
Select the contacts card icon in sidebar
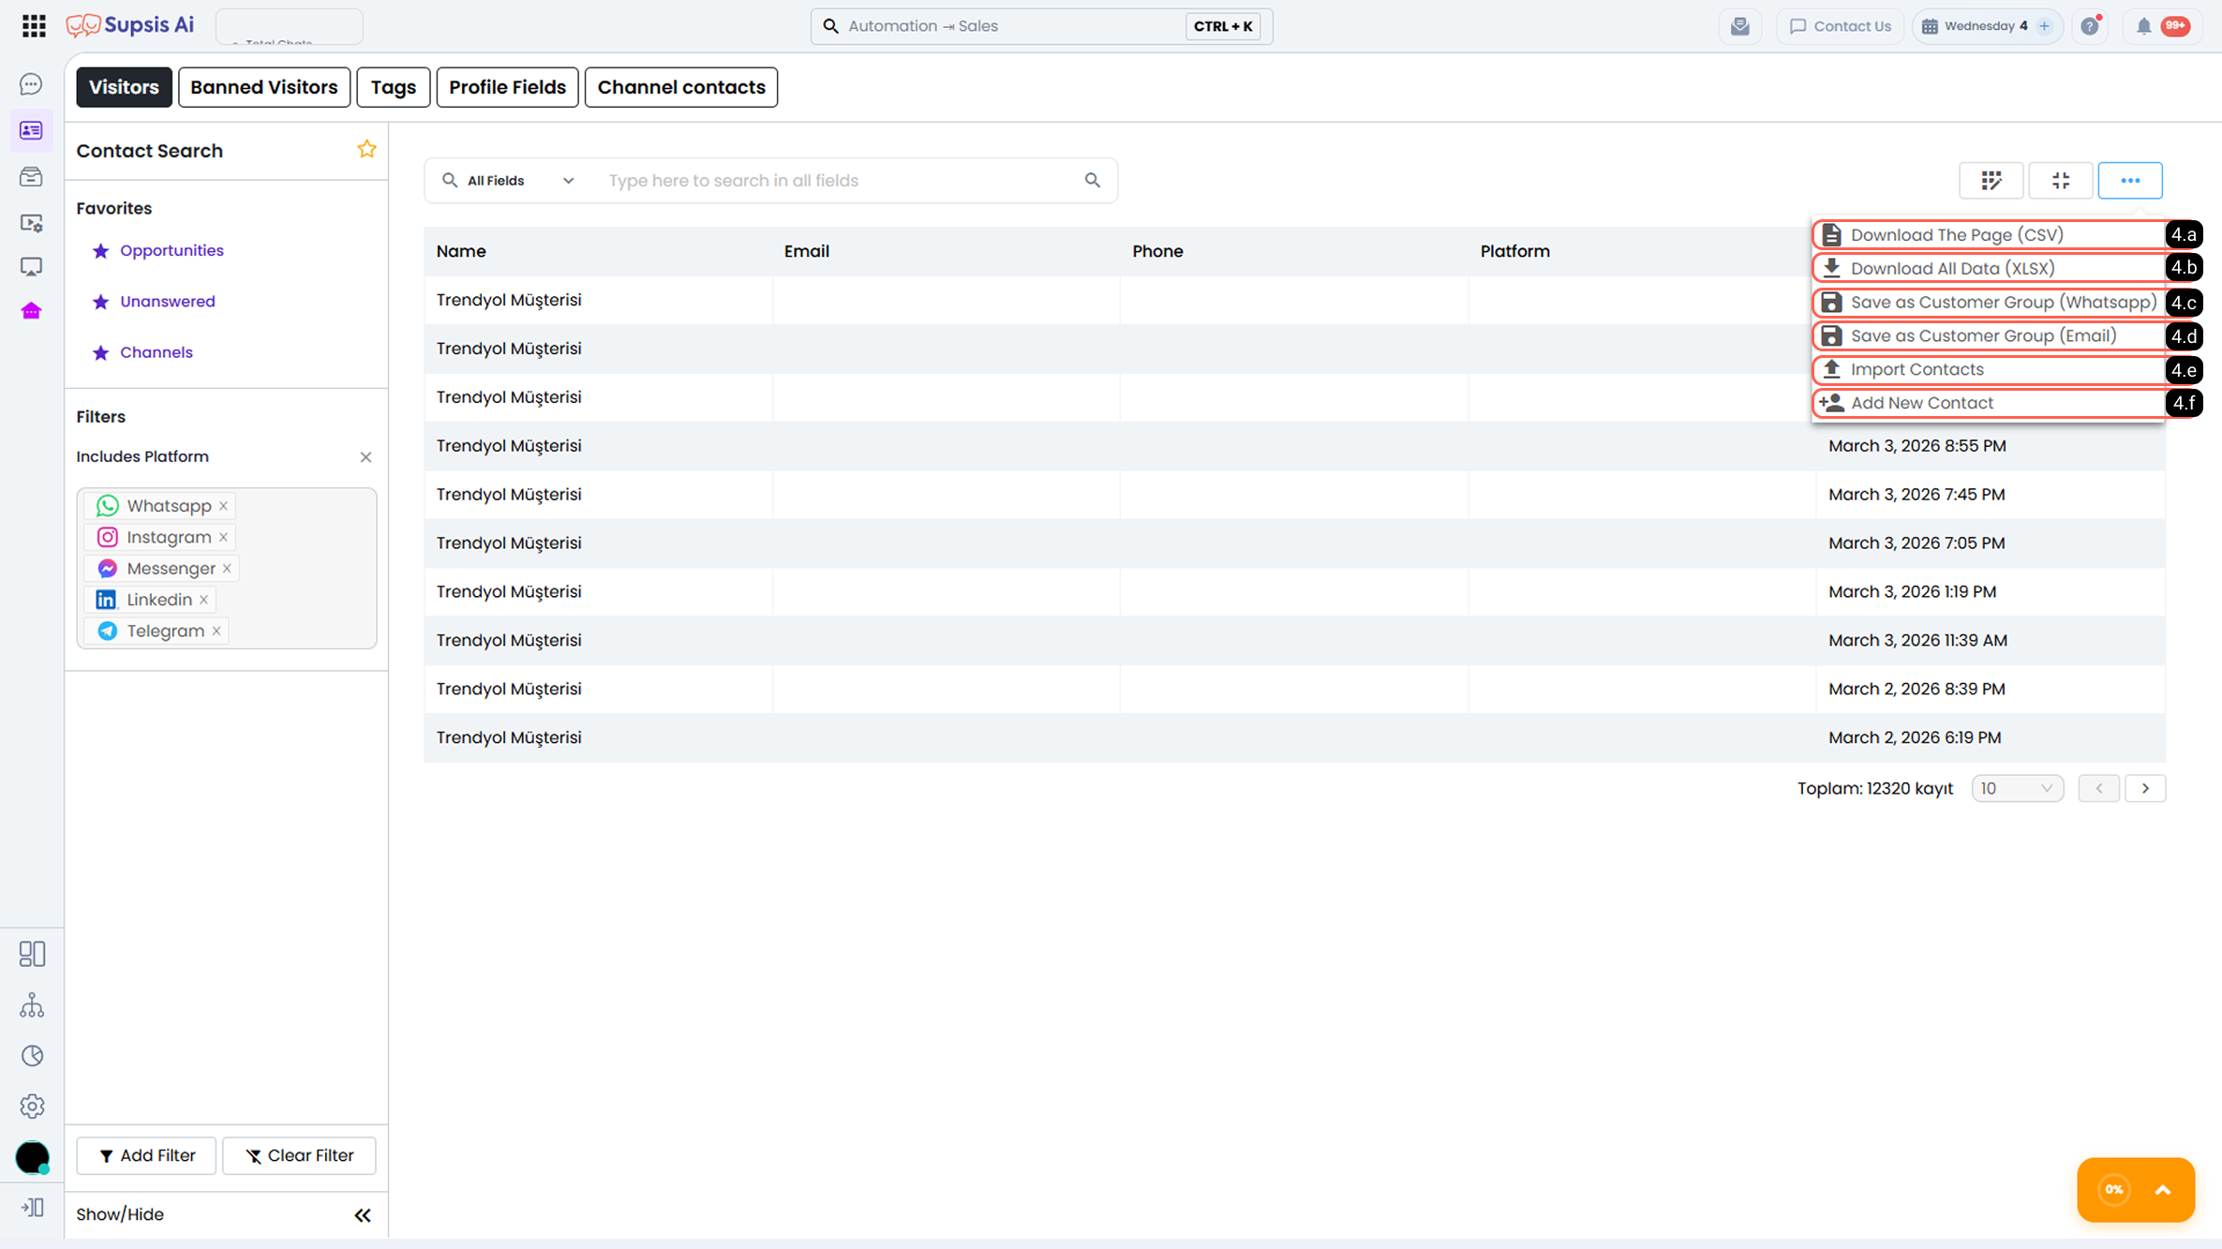coord(31,130)
